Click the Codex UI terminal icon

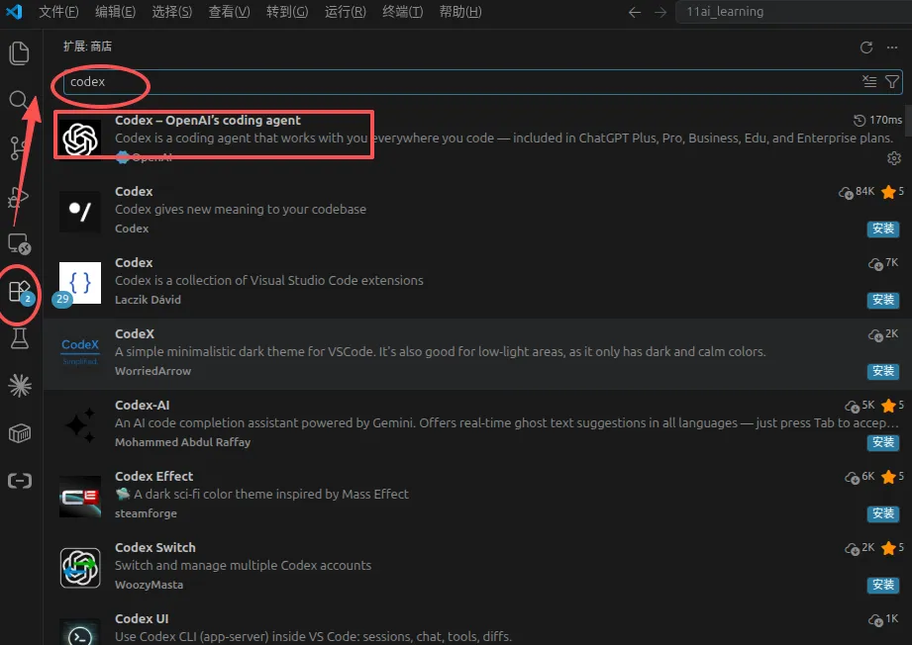click(80, 632)
